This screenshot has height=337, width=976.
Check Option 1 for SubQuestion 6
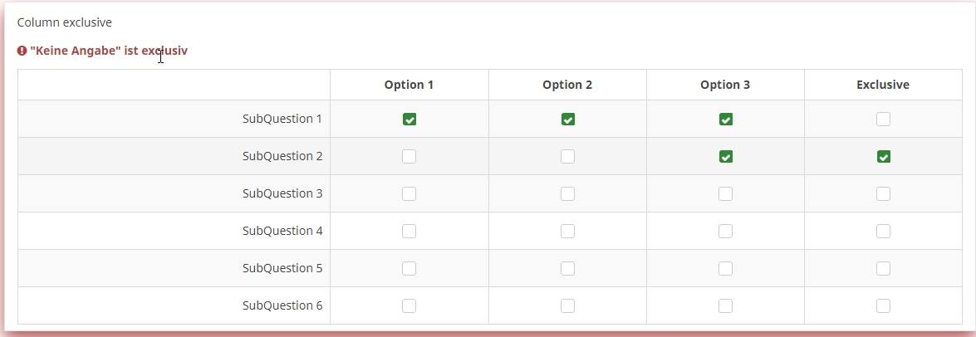pyautogui.click(x=410, y=305)
